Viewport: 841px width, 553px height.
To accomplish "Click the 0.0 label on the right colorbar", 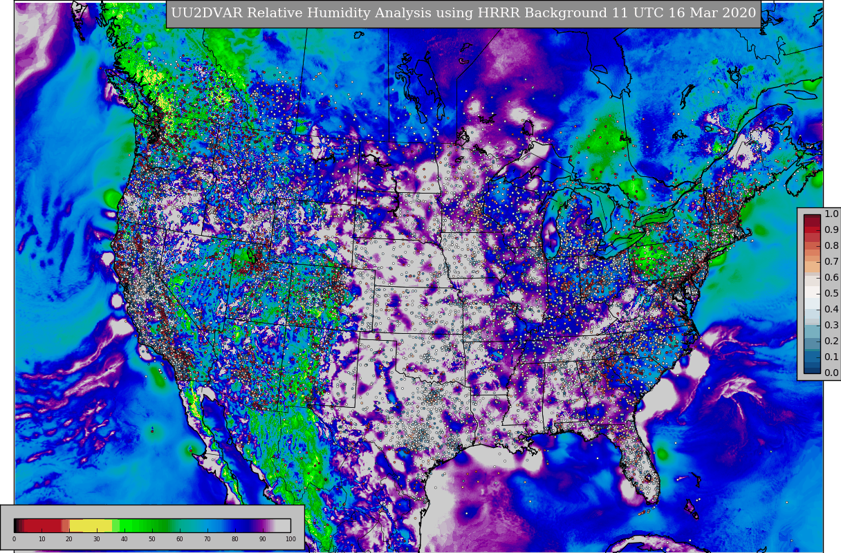I will [831, 373].
